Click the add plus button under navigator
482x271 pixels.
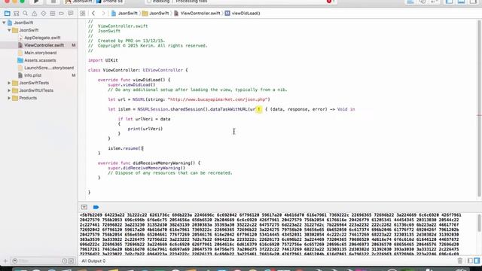pos(5,261)
